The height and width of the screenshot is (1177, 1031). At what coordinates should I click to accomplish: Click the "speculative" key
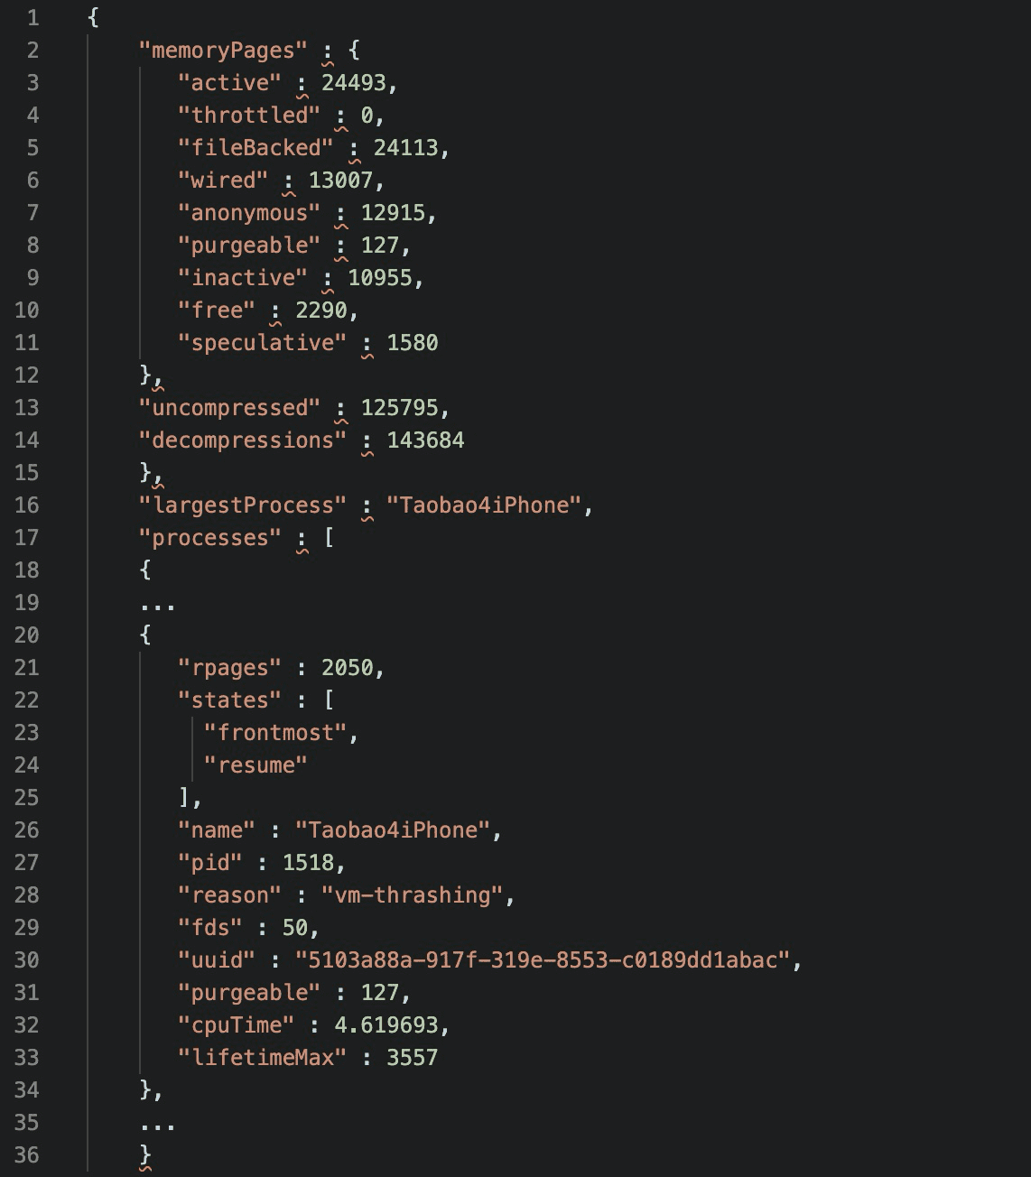coord(262,343)
